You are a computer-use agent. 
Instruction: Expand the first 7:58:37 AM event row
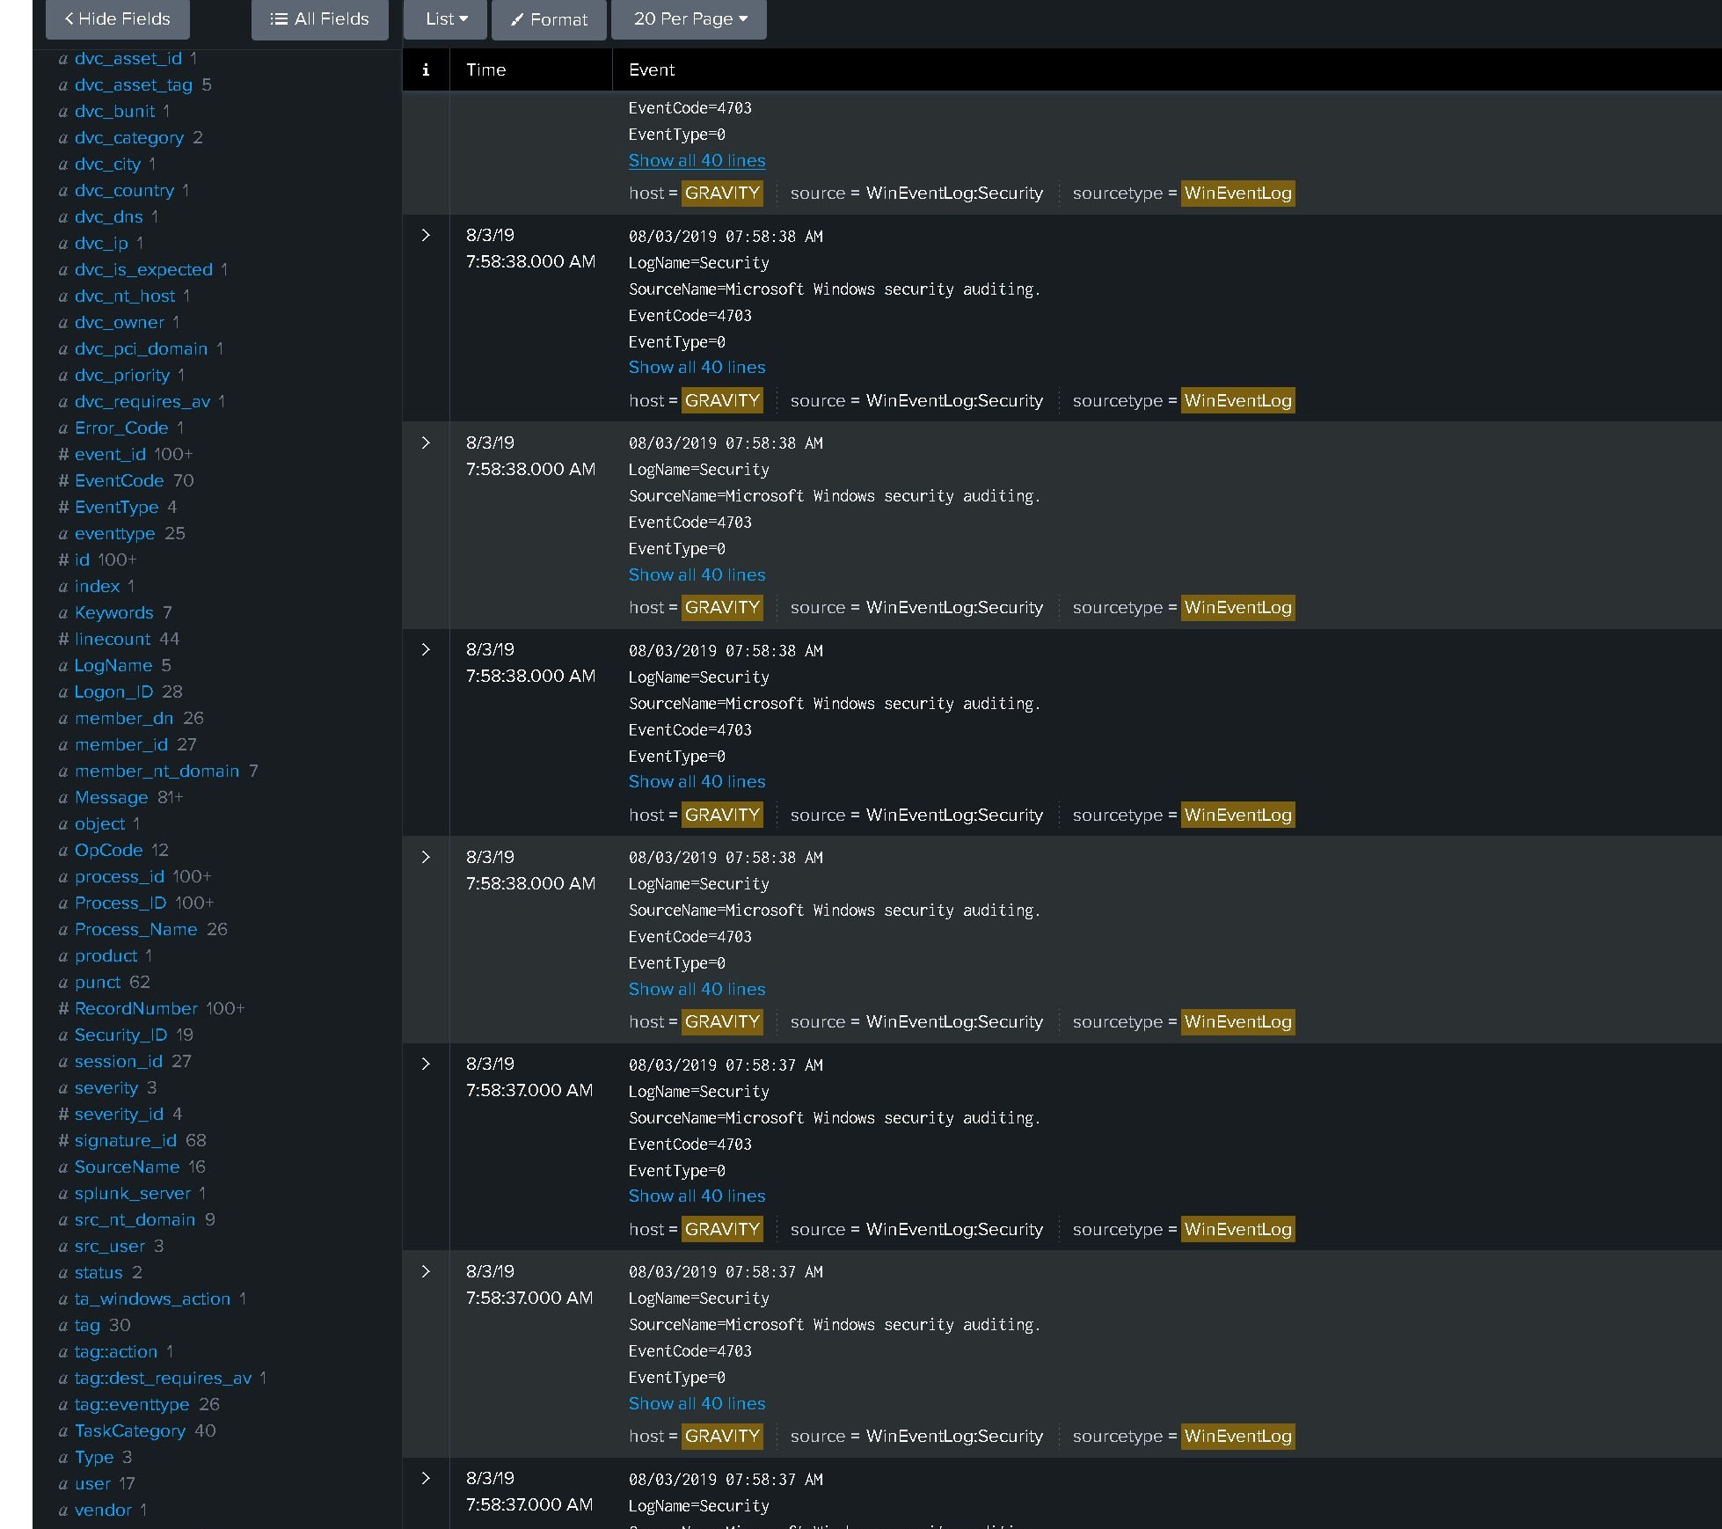pyautogui.click(x=426, y=1064)
